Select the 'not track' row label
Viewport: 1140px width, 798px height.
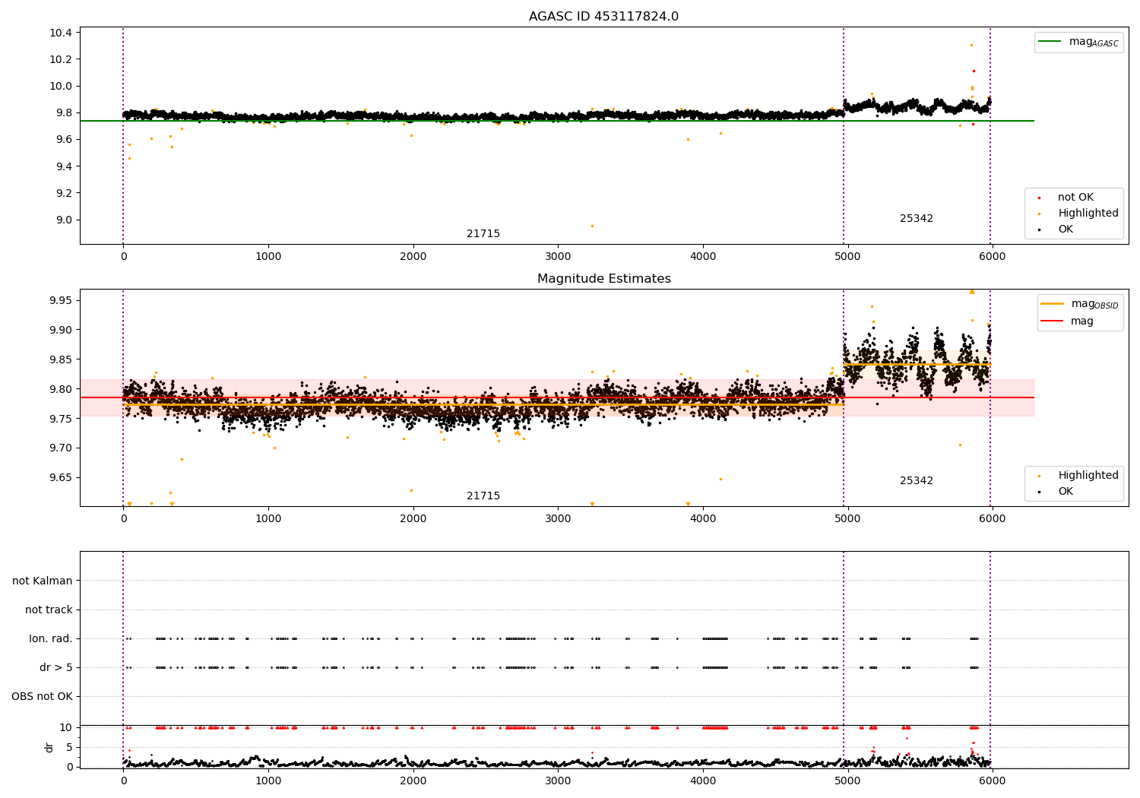(49, 610)
